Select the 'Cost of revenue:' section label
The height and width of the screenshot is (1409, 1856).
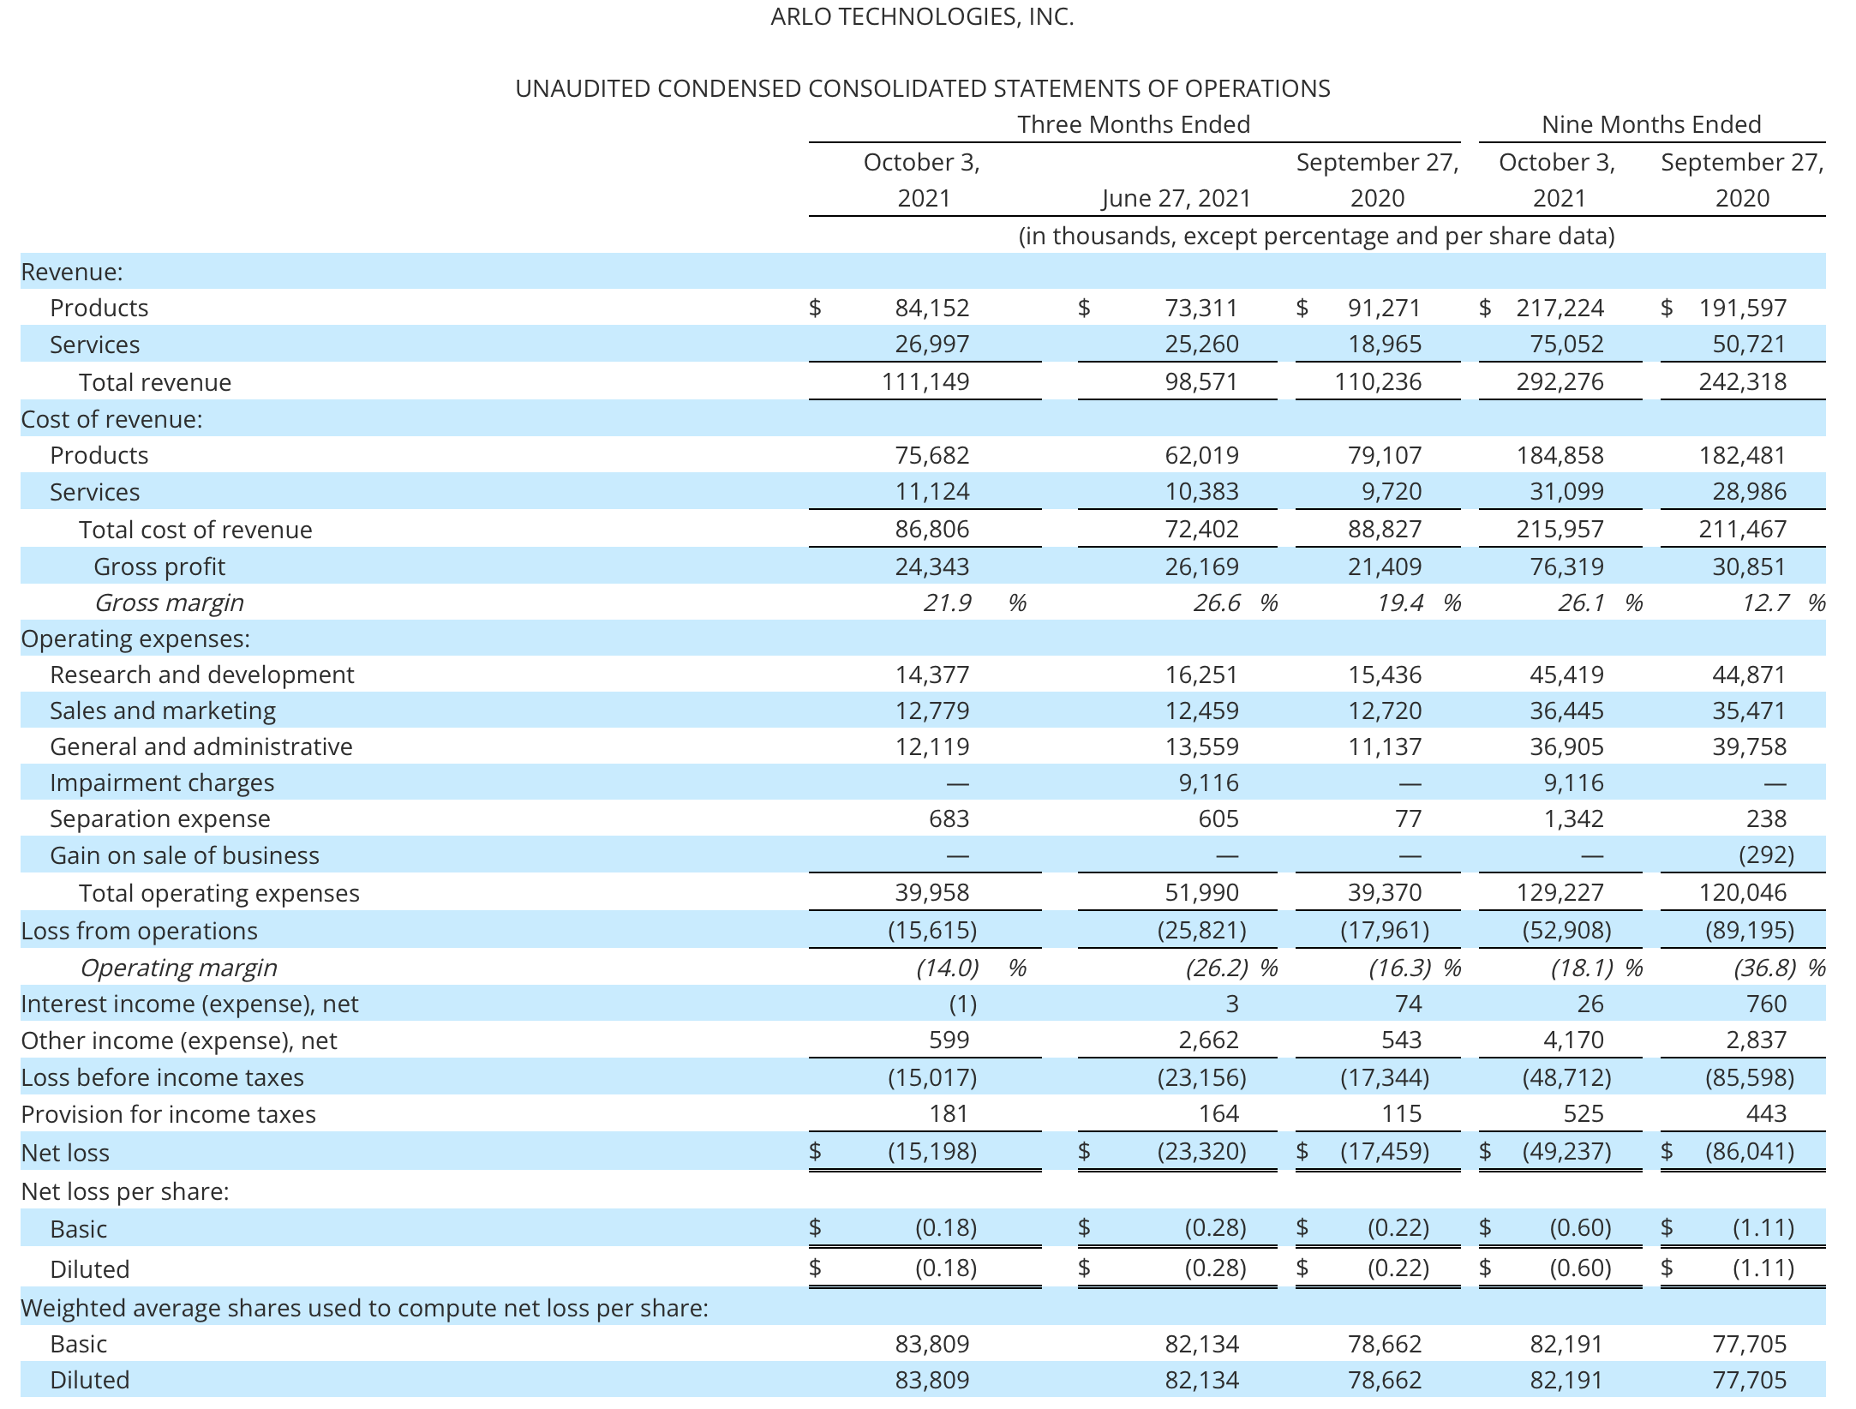click(x=111, y=419)
